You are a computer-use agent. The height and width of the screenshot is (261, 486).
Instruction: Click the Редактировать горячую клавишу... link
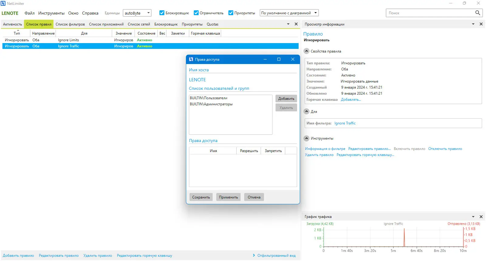[x=365, y=155]
